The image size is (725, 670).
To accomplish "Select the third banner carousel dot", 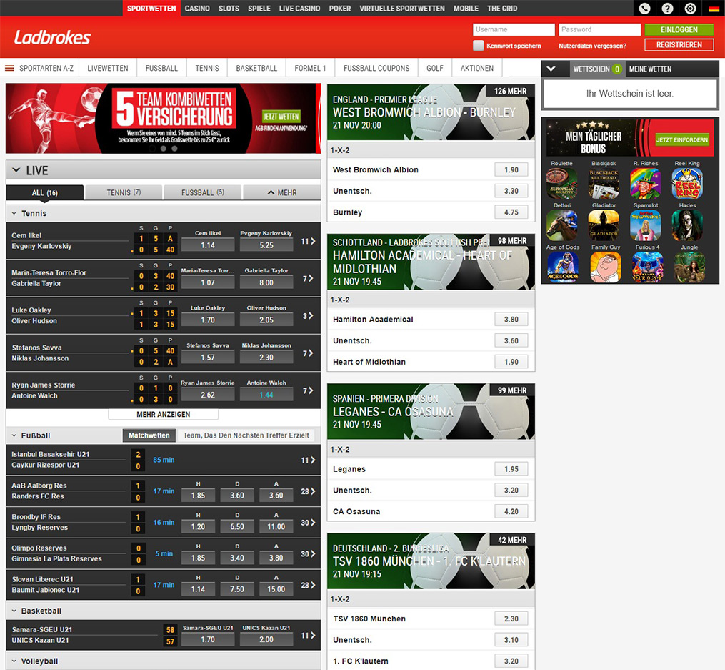I will pyautogui.click(x=174, y=149).
